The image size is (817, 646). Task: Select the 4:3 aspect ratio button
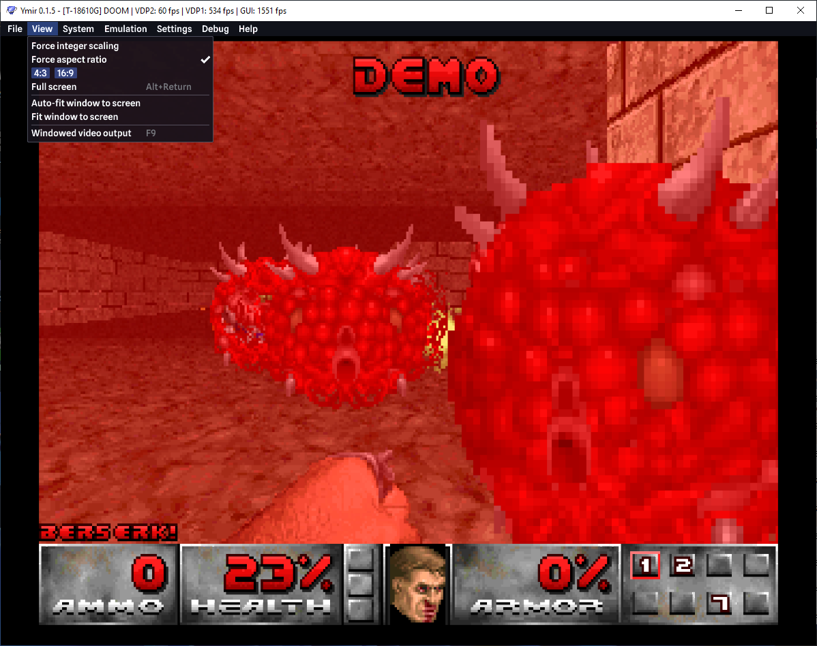pyautogui.click(x=40, y=73)
